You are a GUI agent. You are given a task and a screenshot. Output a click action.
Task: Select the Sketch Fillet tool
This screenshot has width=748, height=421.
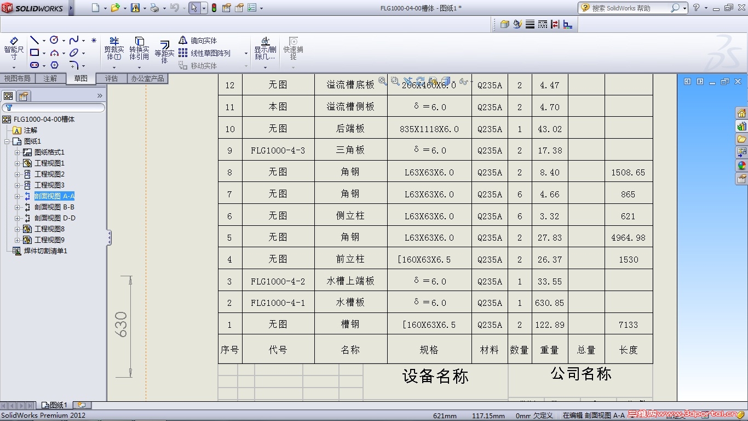click(x=74, y=65)
